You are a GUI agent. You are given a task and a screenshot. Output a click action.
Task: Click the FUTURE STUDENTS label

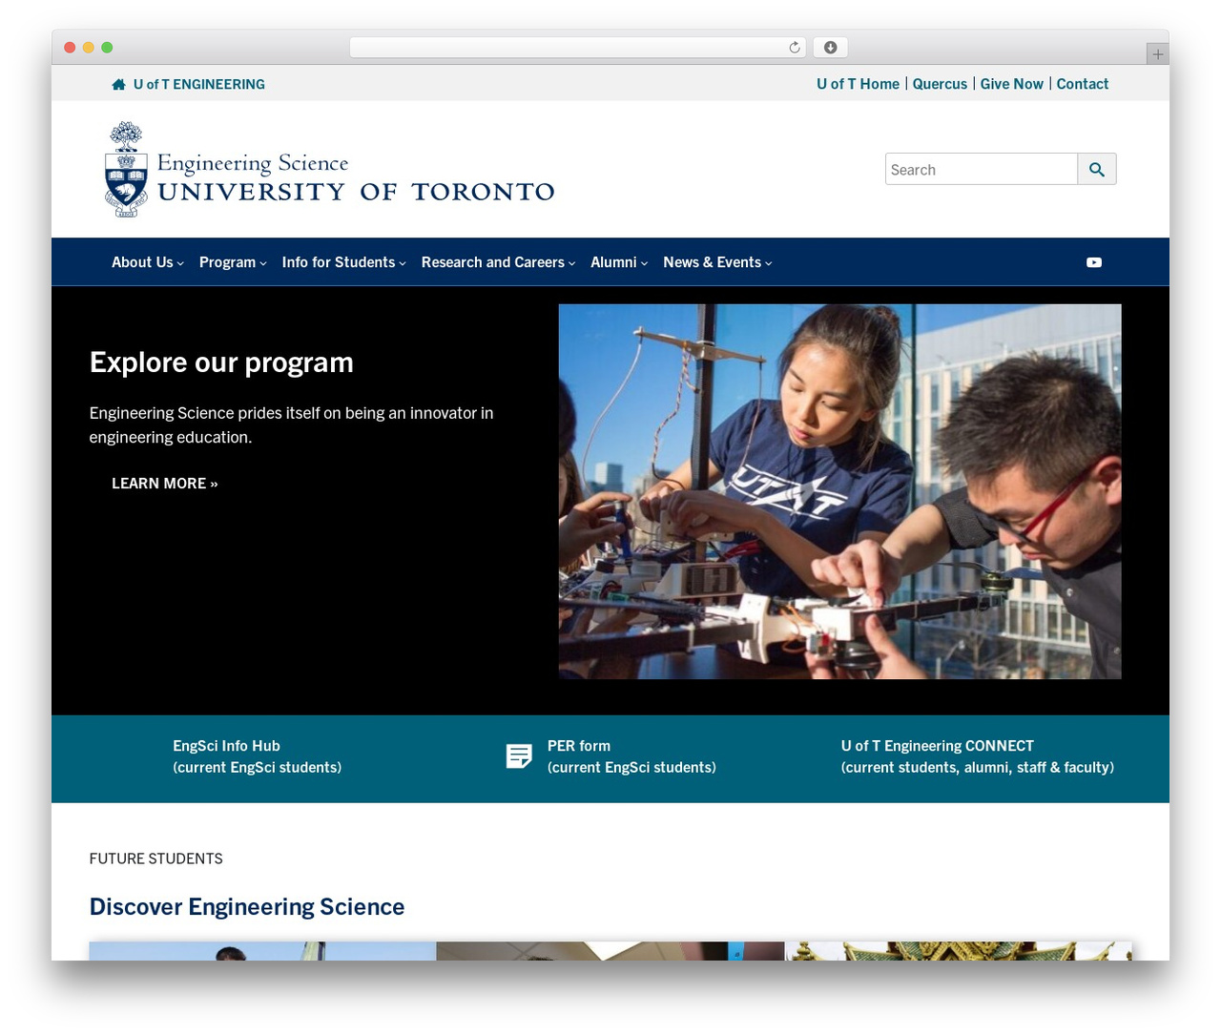point(156,858)
